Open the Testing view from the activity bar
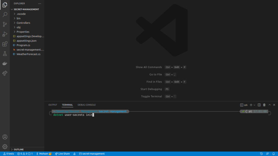 pyautogui.click(x=5, y=54)
